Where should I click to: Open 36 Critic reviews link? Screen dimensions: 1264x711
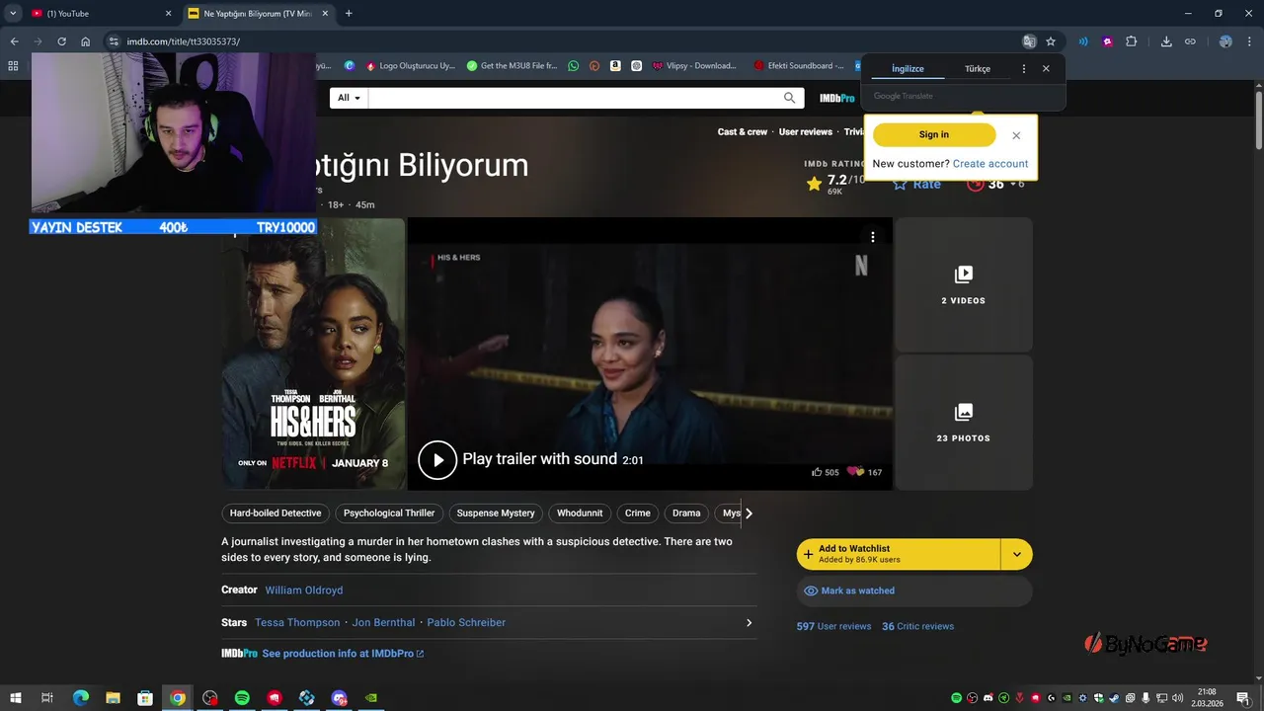tap(917, 626)
